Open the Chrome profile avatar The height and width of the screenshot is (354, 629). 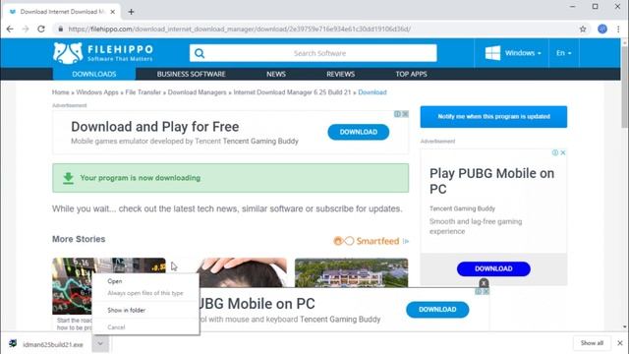[602, 29]
